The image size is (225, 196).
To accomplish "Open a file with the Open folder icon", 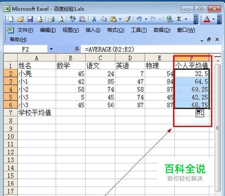I will (x=21, y=19).
